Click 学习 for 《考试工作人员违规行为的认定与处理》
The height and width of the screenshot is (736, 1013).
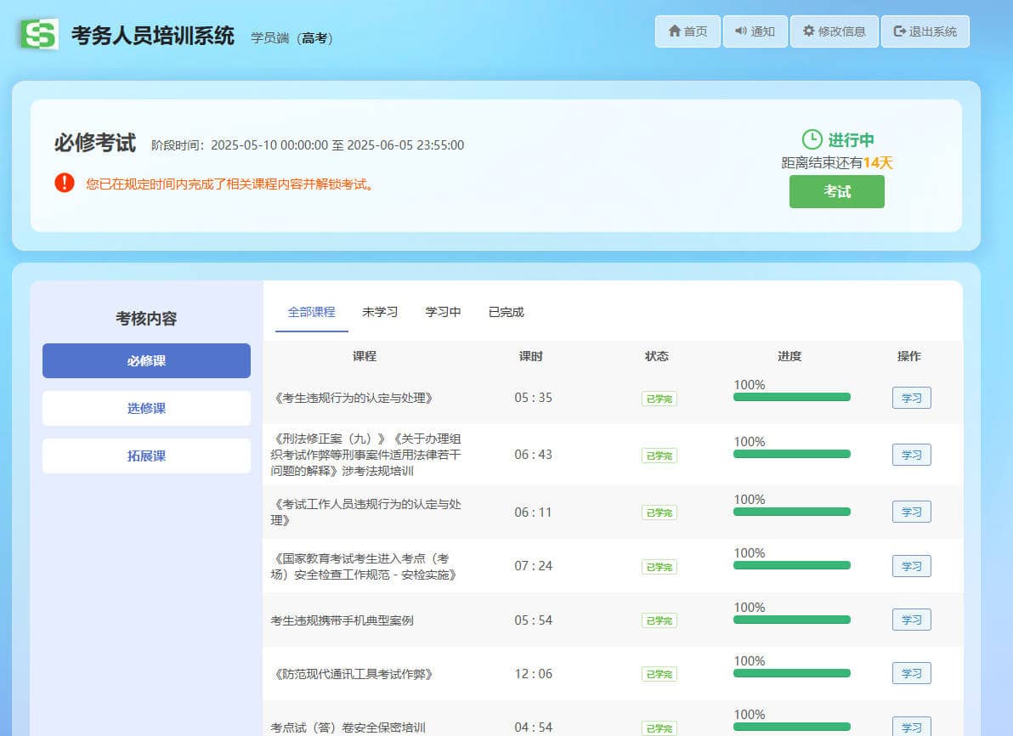(x=912, y=512)
